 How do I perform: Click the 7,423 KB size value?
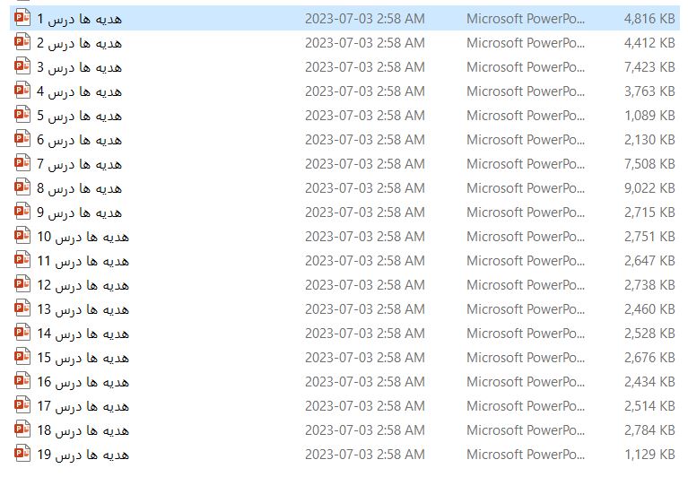pos(649,66)
